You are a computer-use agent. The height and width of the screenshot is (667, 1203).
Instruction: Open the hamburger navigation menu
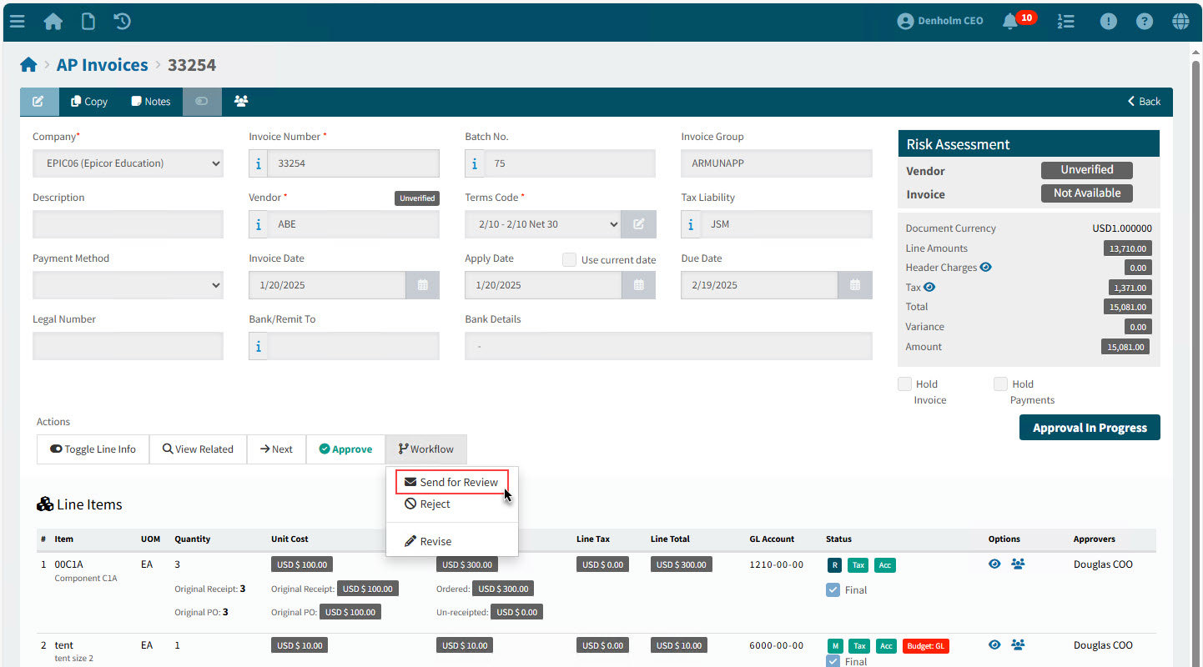[x=17, y=22]
